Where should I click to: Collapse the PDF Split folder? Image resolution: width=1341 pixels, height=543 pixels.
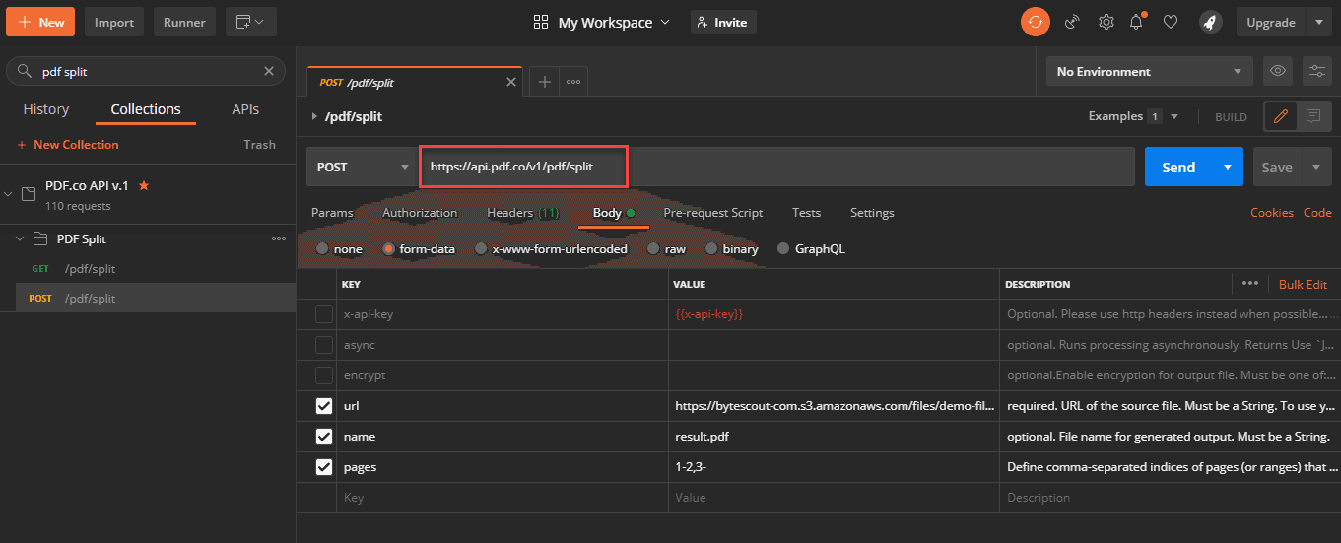[x=22, y=239]
